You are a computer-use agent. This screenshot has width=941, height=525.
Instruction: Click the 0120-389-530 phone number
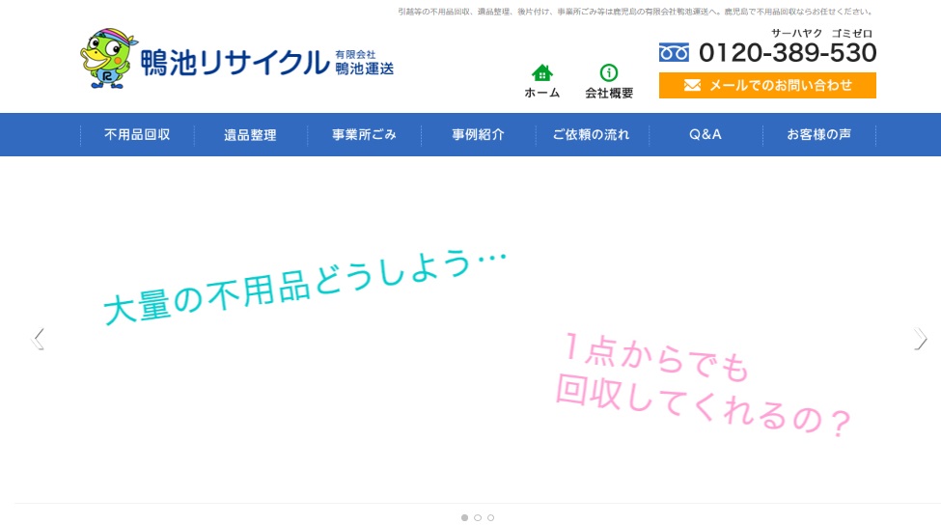pos(787,52)
